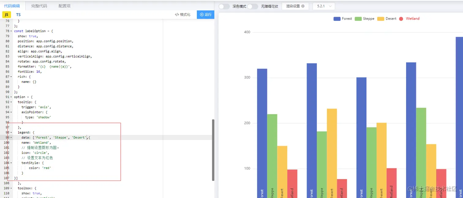The width and height of the screenshot is (463, 198).
Task: Toggle the 深色模式 dark mode switch
Action: 224,6
